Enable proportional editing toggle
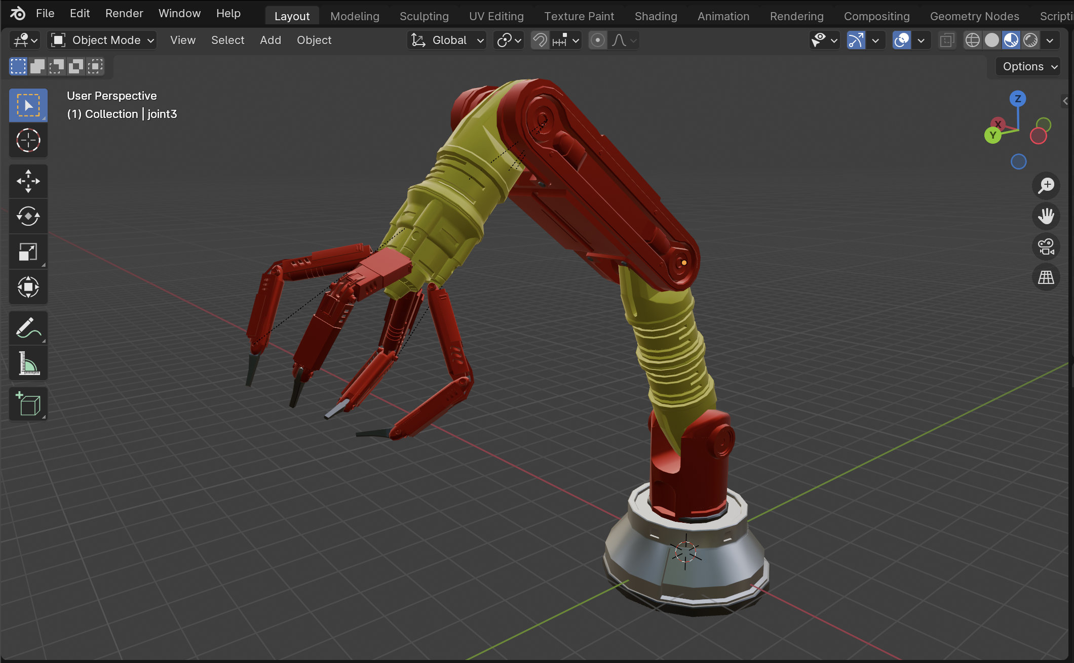Screen dimensions: 1074x663 tap(598, 40)
